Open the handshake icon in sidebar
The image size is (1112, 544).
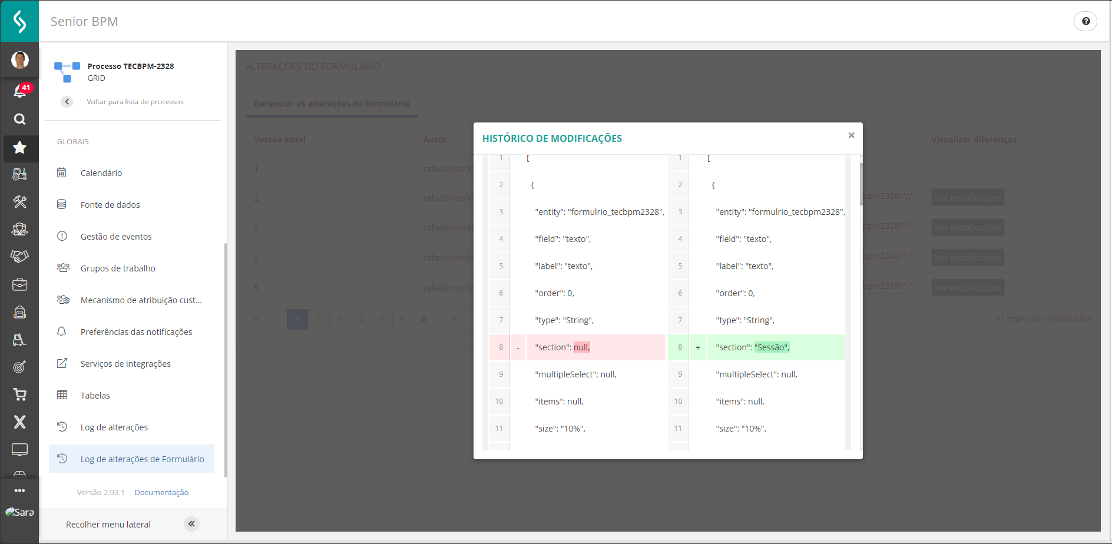tap(19, 256)
